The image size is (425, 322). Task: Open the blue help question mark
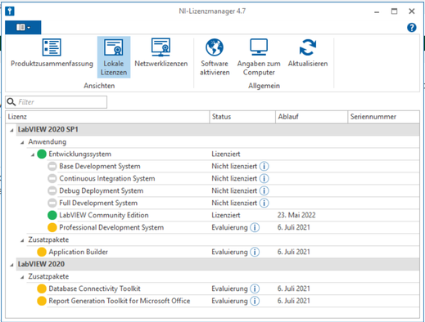412,28
